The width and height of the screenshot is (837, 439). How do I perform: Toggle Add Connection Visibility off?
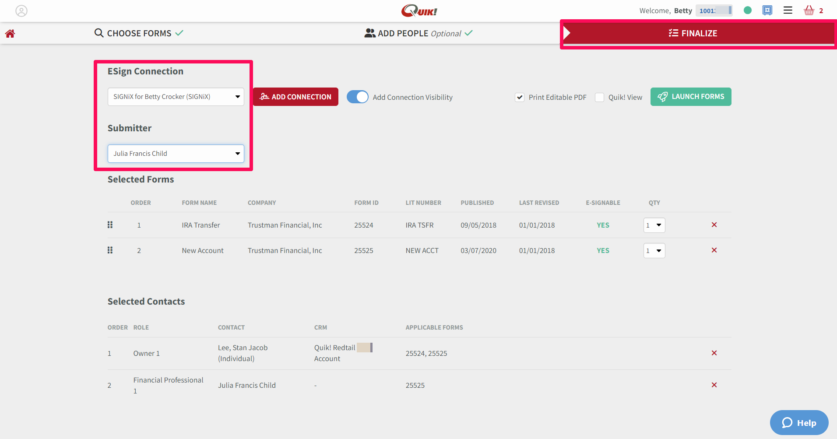tap(358, 97)
